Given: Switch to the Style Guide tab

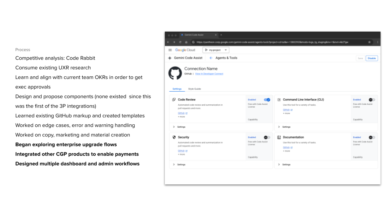Looking at the screenshot, I should click(195, 89).
